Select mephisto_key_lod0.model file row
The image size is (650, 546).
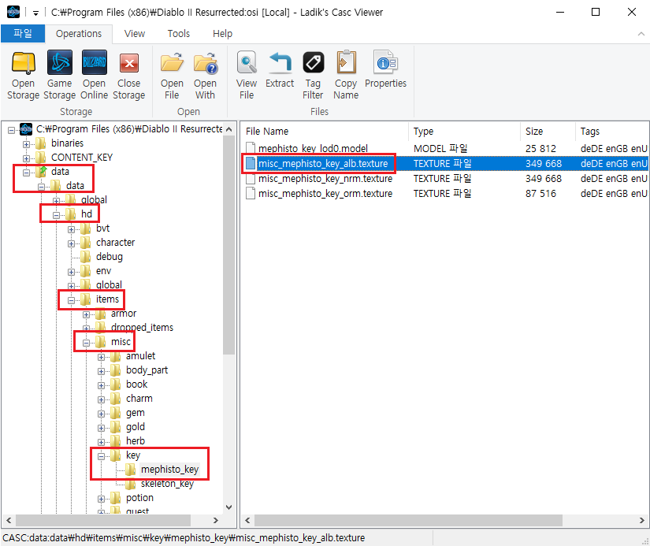pos(445,148)
